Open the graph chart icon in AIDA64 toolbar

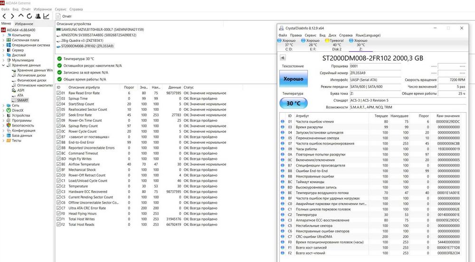47,16
